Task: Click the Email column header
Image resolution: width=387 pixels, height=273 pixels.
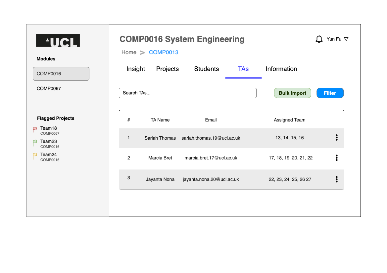Action: point(211,120)
